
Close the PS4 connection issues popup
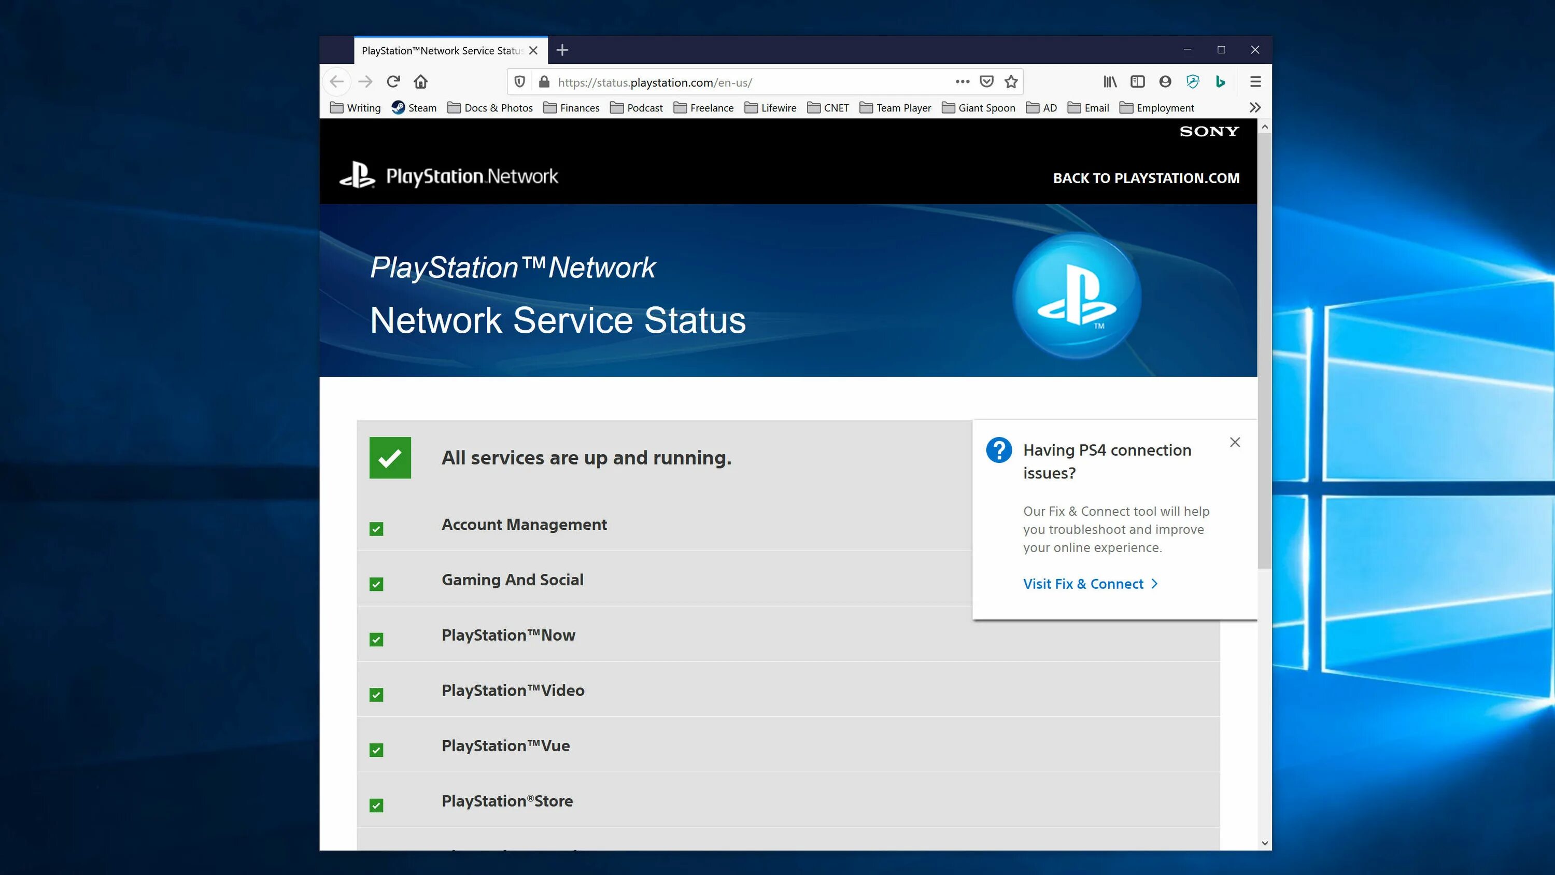click(1236, 442)
